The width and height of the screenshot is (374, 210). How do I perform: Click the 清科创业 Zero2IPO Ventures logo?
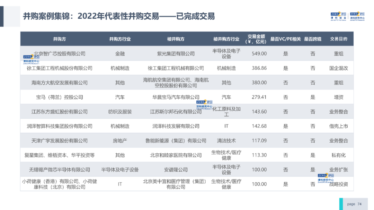tap(338, 17)
